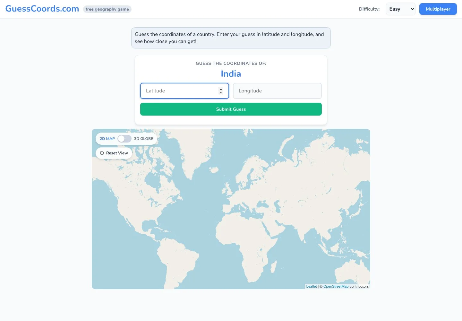Open the Difficulty dropdown set to Easy

pyautogui.click(x=401, y=9)
